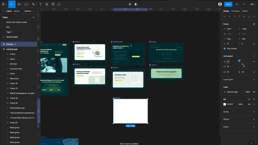This screenshot has height=145, width=258.
Task: Open Pass through blend mode dropdown
Action: coord(233,92)
